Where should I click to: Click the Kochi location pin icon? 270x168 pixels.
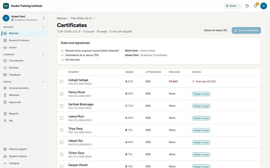click(x=227, y=6)
